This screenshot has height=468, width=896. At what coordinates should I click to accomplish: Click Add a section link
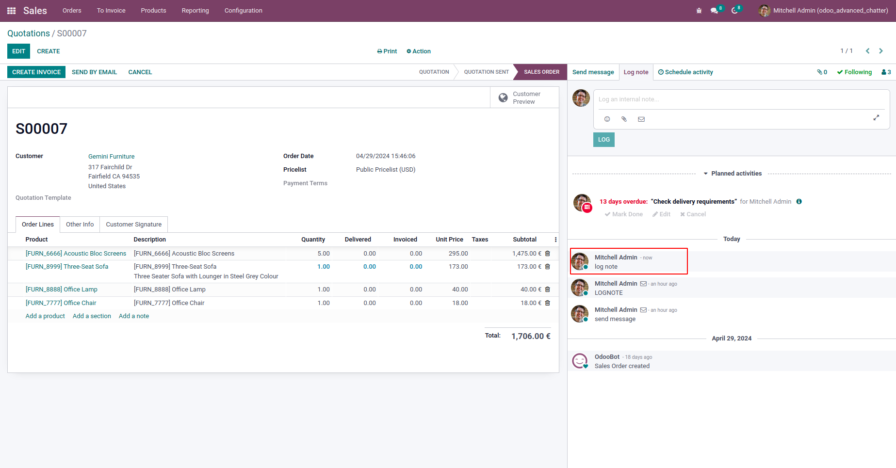(92, 316)
